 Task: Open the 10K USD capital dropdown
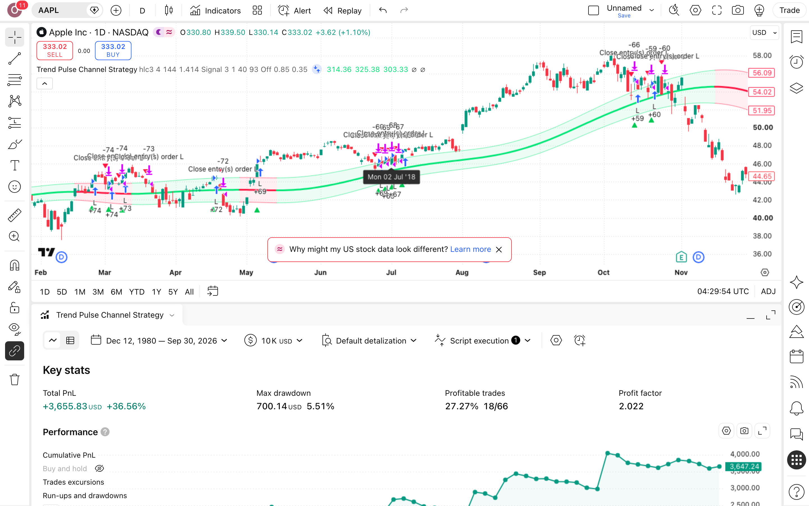click(273, 341)
